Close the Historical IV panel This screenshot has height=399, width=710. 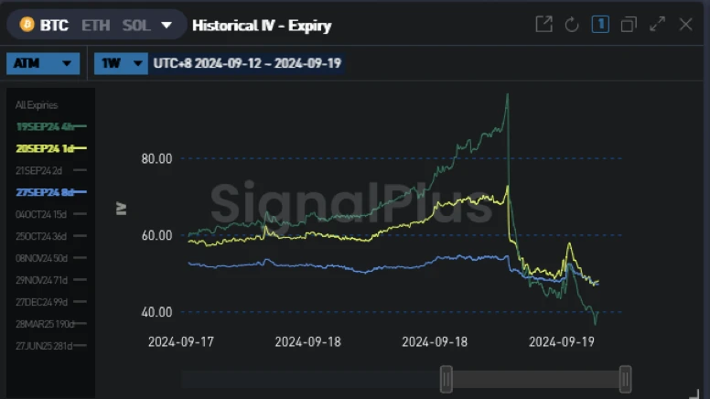click(x=685, y=25)
